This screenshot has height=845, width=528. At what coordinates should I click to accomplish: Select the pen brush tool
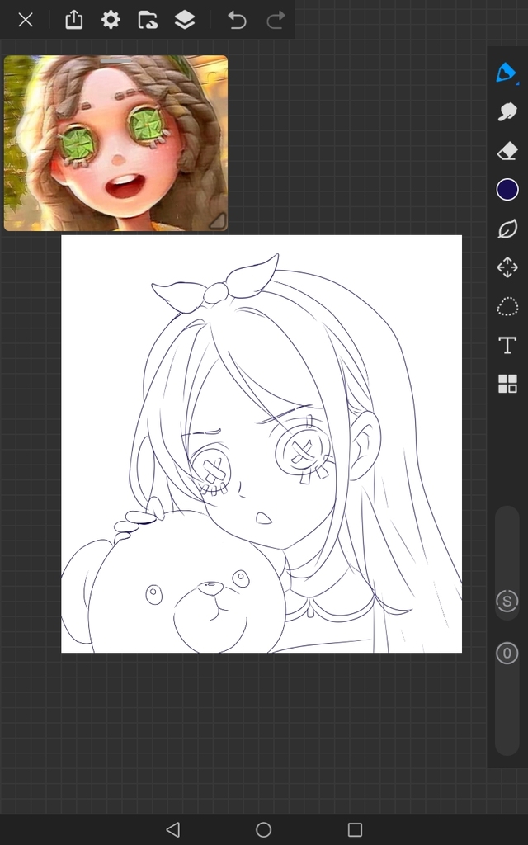(507, 73)
